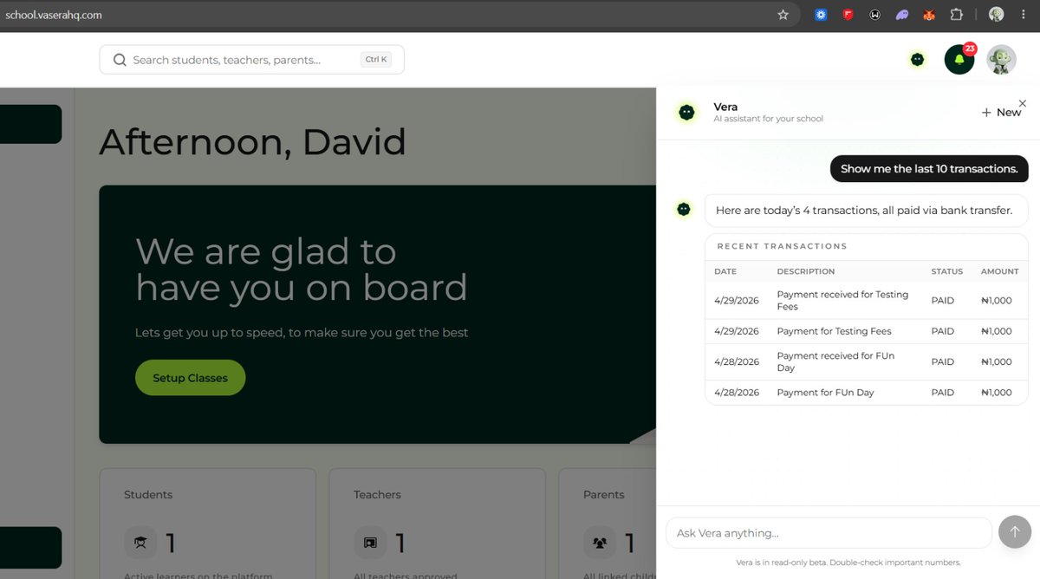Click the PAID status for "Payment for FUn Day"
This screenshot has width=1040, height=579.
tap(943, 393)
